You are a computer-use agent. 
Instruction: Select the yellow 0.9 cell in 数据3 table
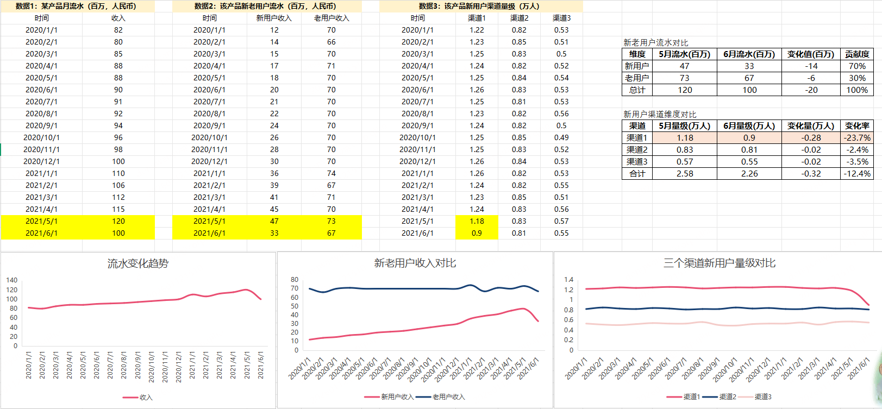(x=477, y=233)
